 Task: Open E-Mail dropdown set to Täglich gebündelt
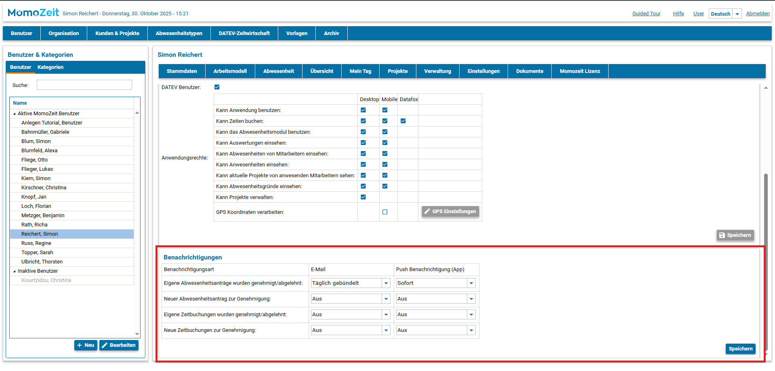click(386, 283)
